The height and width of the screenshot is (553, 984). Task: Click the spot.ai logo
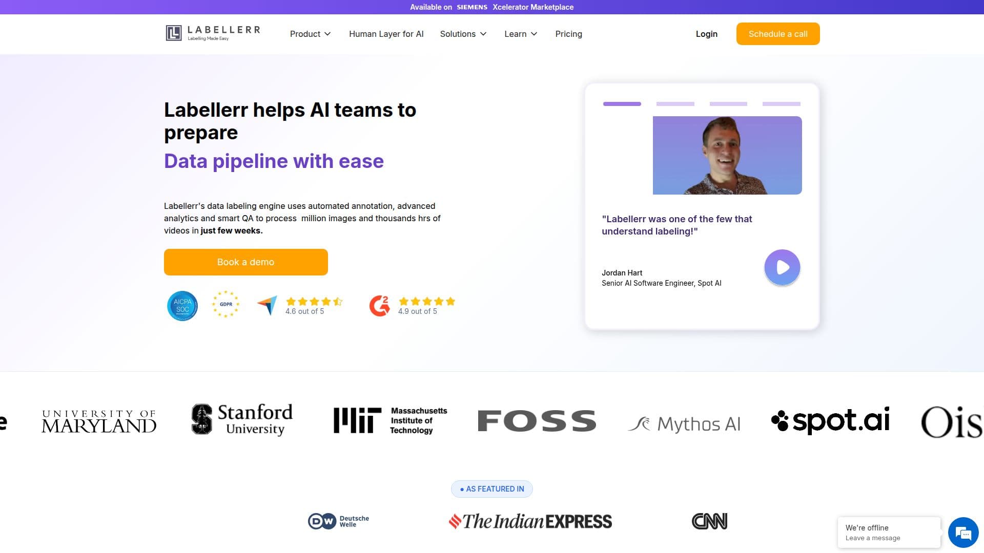point(830,420)
